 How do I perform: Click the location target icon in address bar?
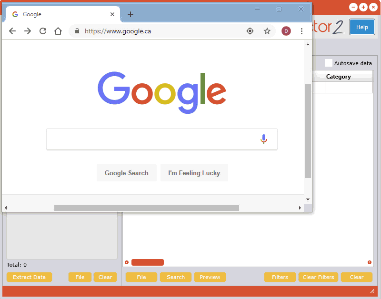click(250, 31)
